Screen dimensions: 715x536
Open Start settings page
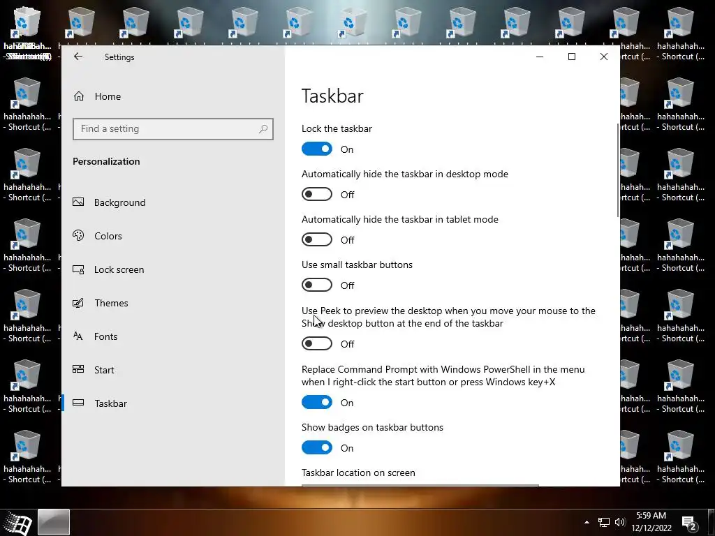104,370
